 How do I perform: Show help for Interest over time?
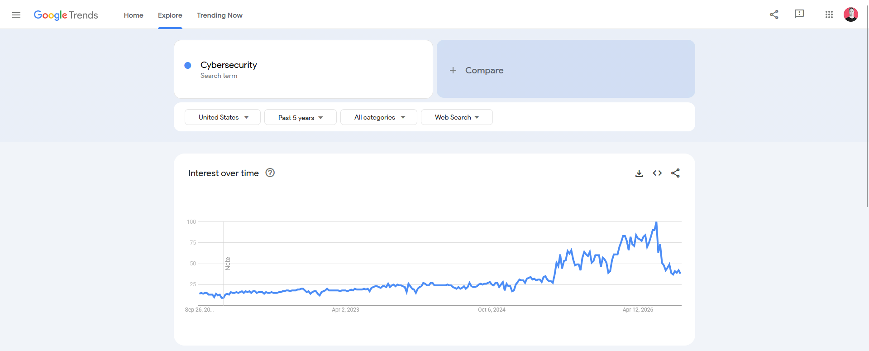click(270, 173)
